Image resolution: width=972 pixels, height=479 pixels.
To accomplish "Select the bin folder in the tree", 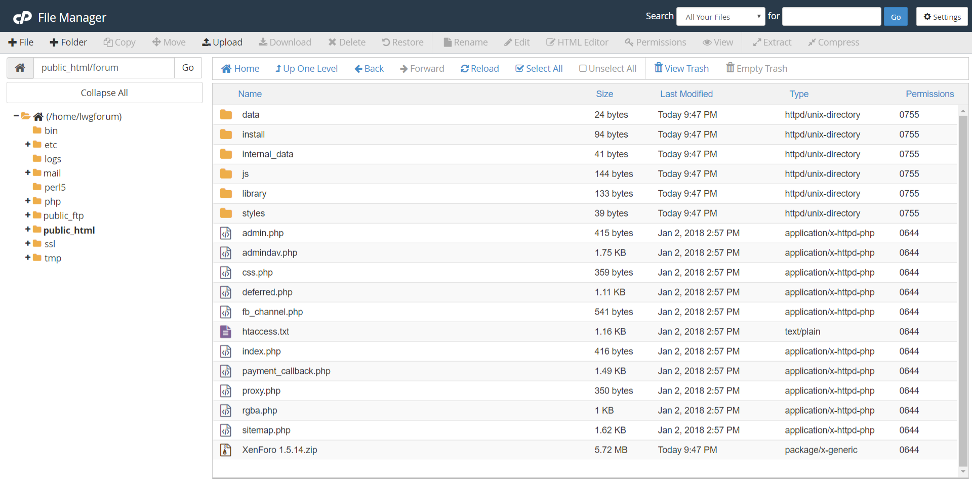I will pyautogui.click(x=46, y=130).
